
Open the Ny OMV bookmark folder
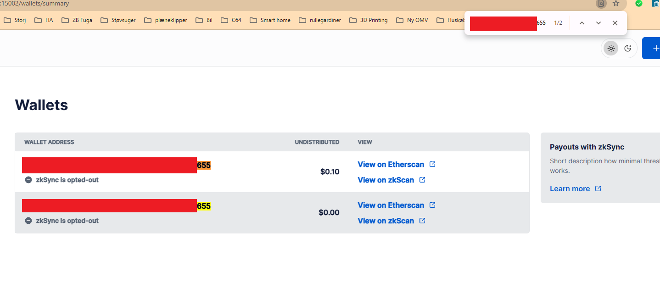click(413, 20)
